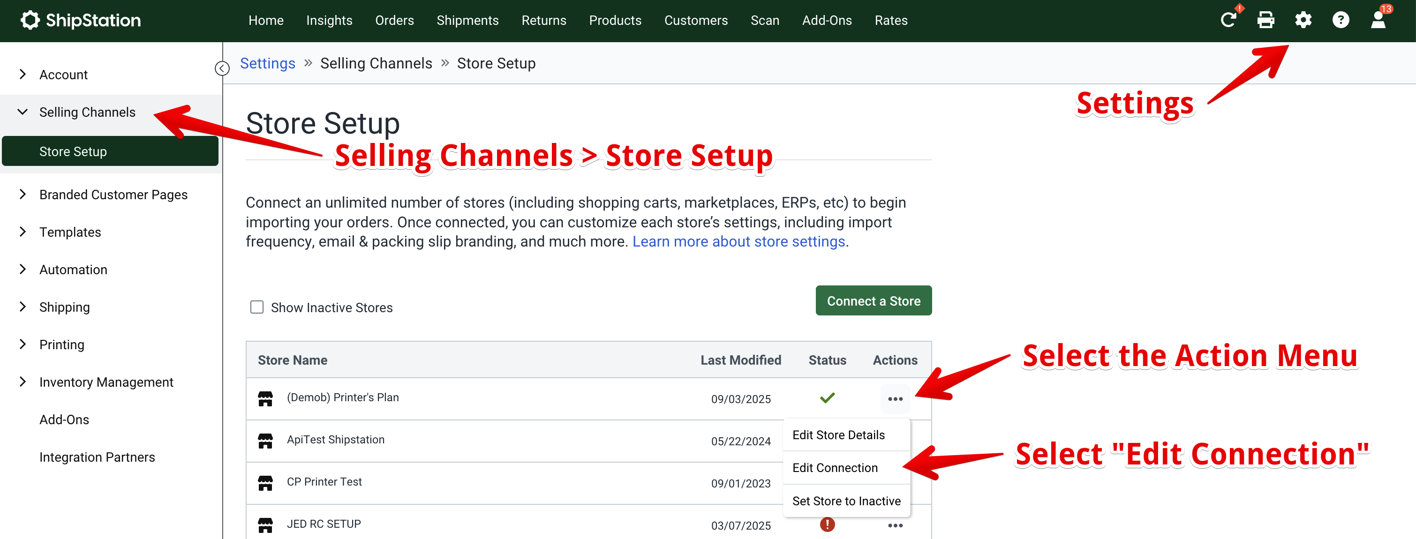The image size is (1416, 539).
Task: Click store icon for CP Printer Test
Action: pos(265,483)
